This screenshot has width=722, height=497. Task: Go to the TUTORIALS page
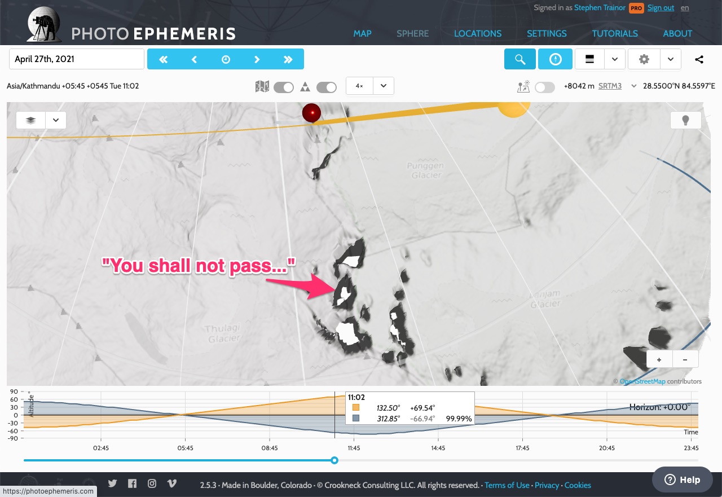pos(615,33)
